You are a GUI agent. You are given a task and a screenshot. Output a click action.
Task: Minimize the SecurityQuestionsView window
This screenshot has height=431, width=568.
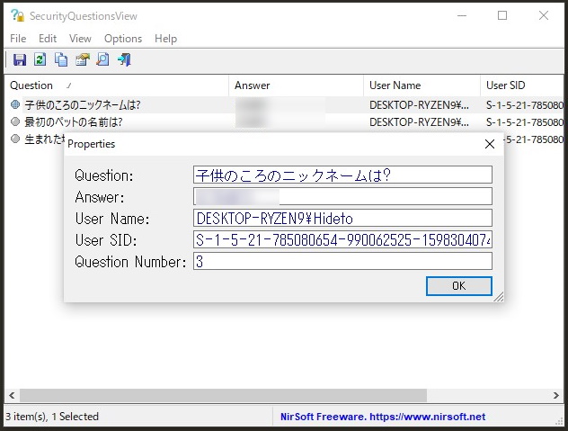tap(462, 15)
